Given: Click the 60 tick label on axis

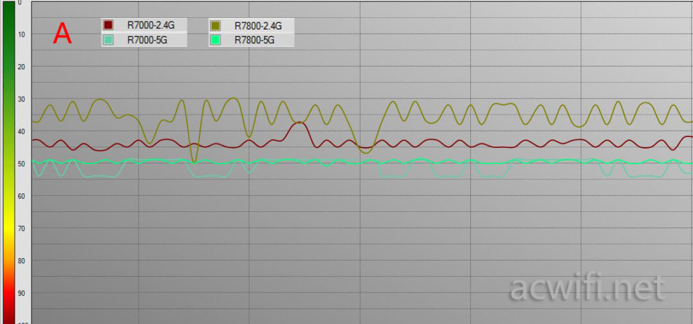Looking at the screenshot, I should click(x=22, y=196).
